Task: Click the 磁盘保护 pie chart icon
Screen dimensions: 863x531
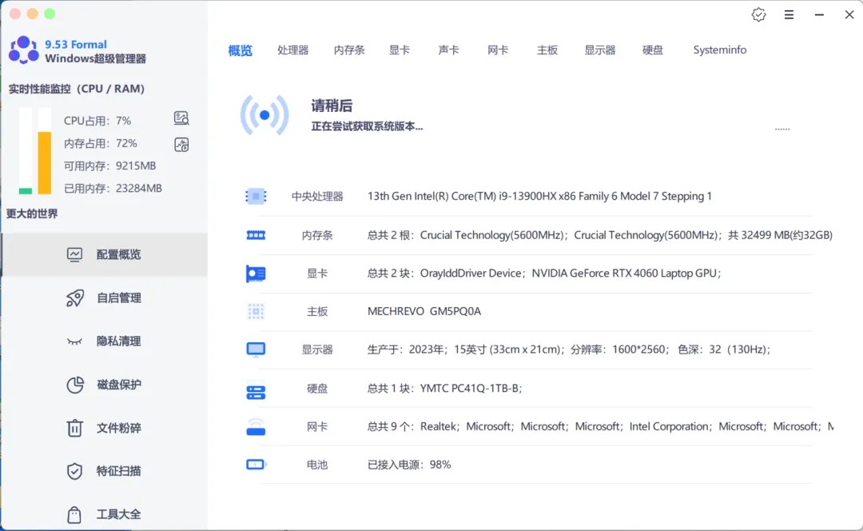Action: (75, 385)
